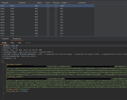Switch to the Response tab
The height and width of the screenshot is (100, 127).
click(x=17, y=39)
